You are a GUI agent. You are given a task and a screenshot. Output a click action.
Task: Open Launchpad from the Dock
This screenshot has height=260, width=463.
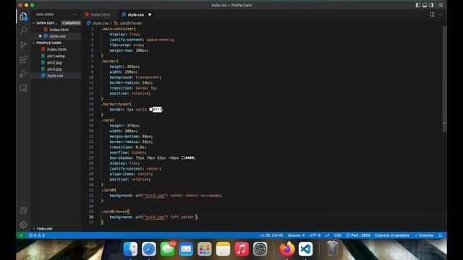pyautogui.click(x=204, y=248)
